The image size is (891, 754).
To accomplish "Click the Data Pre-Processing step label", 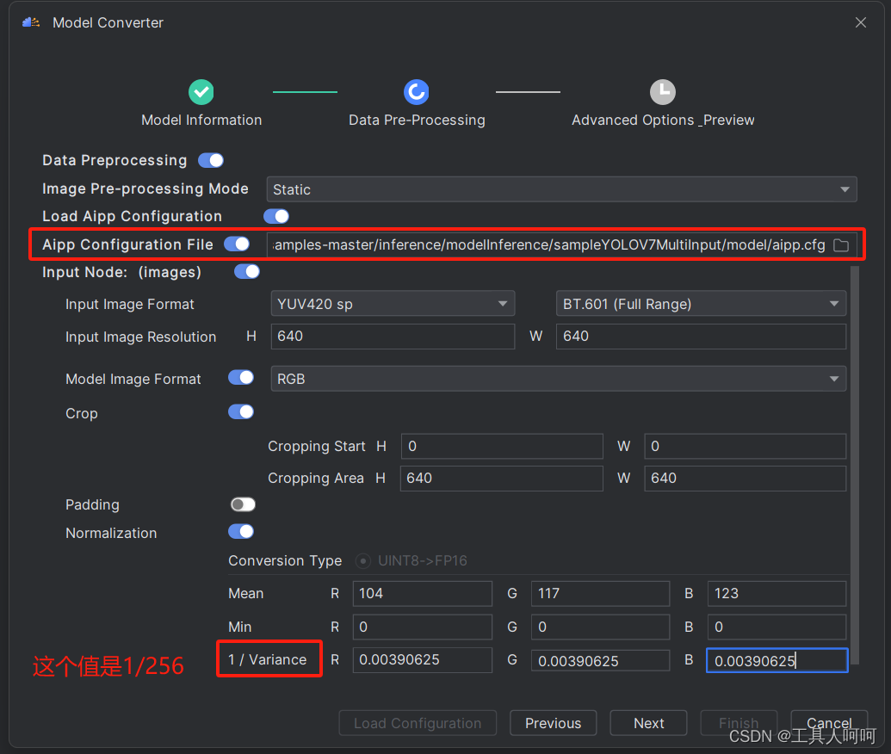I will (417, 120).
